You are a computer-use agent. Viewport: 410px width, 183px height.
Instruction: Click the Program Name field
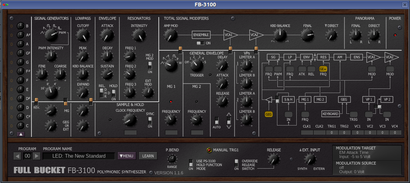(79, 156)
